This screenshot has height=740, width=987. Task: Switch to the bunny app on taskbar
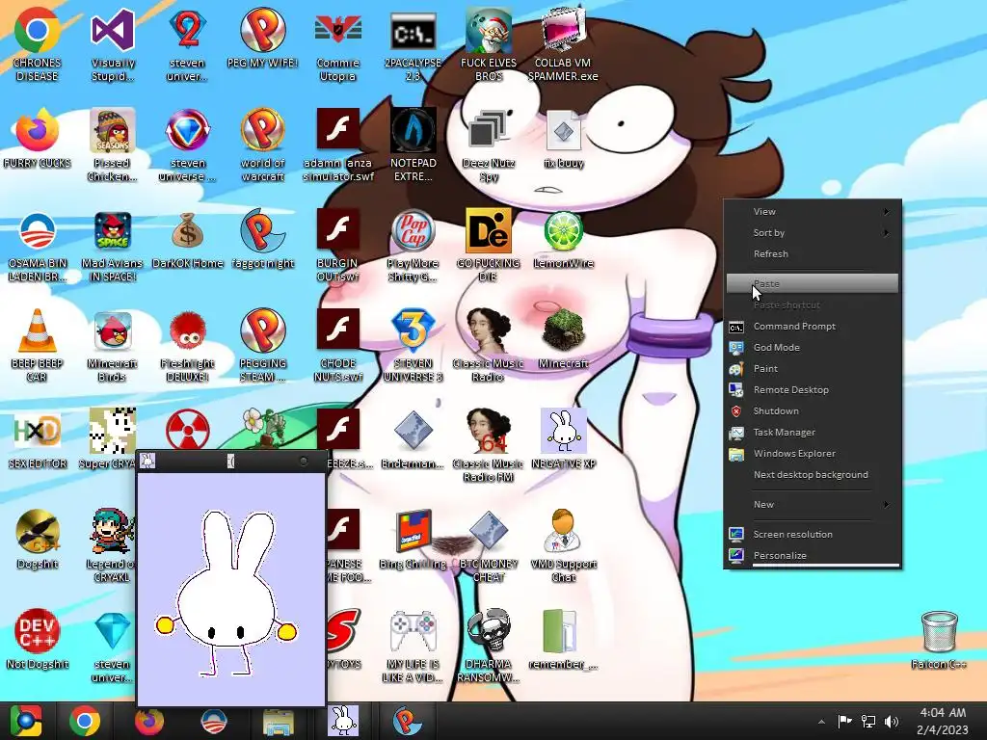344,721
